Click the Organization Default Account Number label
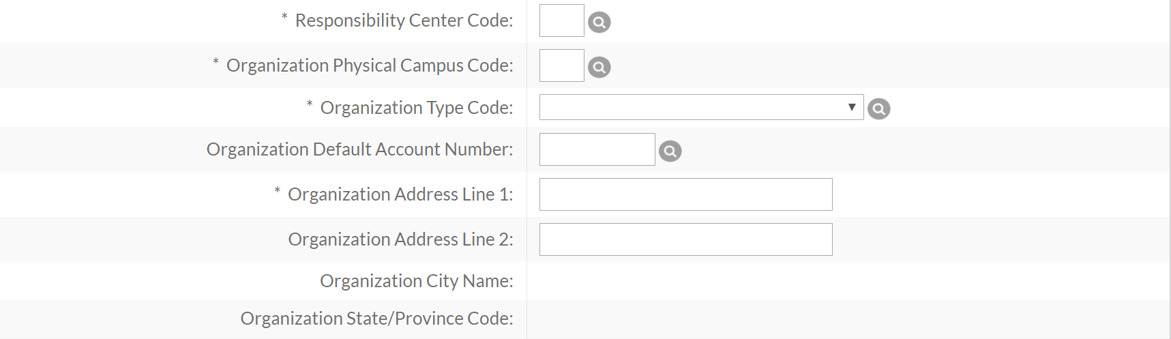The width and height of the screenshot is (1171, 339). (x=360, y=149)
